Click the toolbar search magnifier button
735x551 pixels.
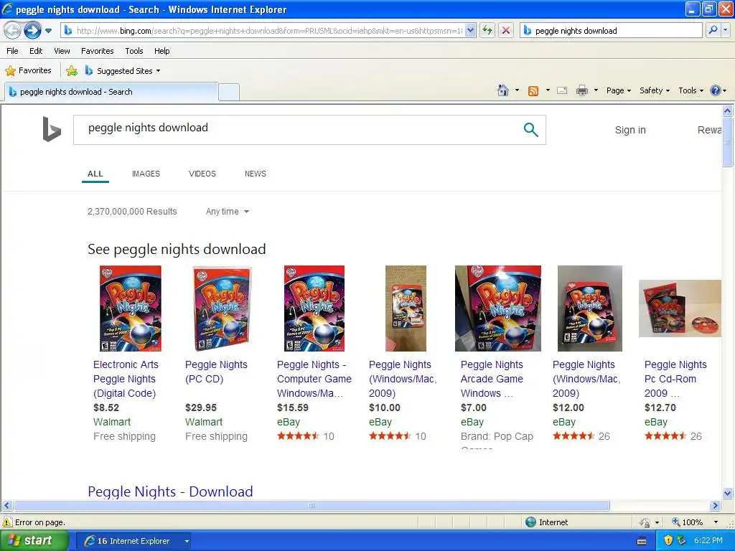tap(713, 30)
